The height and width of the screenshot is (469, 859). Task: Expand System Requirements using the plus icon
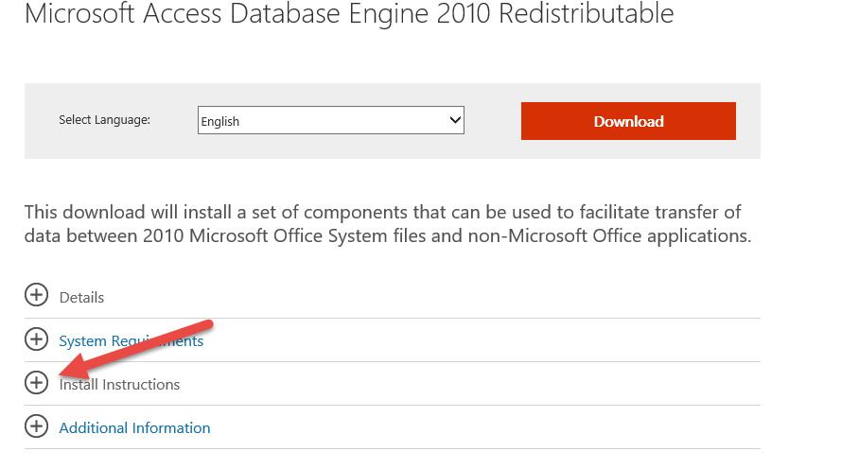pos(36,339)
